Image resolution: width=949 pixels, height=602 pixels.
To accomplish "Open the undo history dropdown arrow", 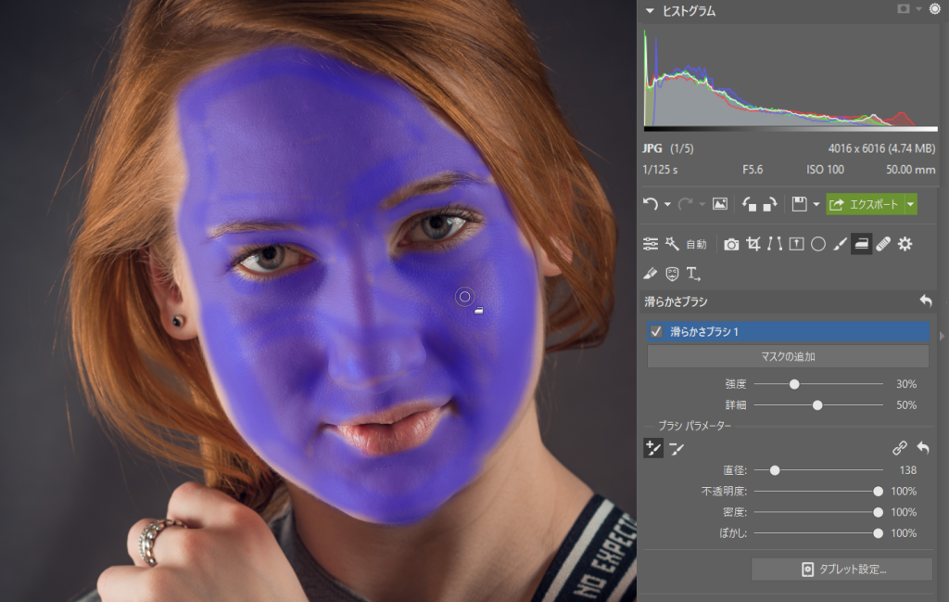I will click(x=667, y=205).
